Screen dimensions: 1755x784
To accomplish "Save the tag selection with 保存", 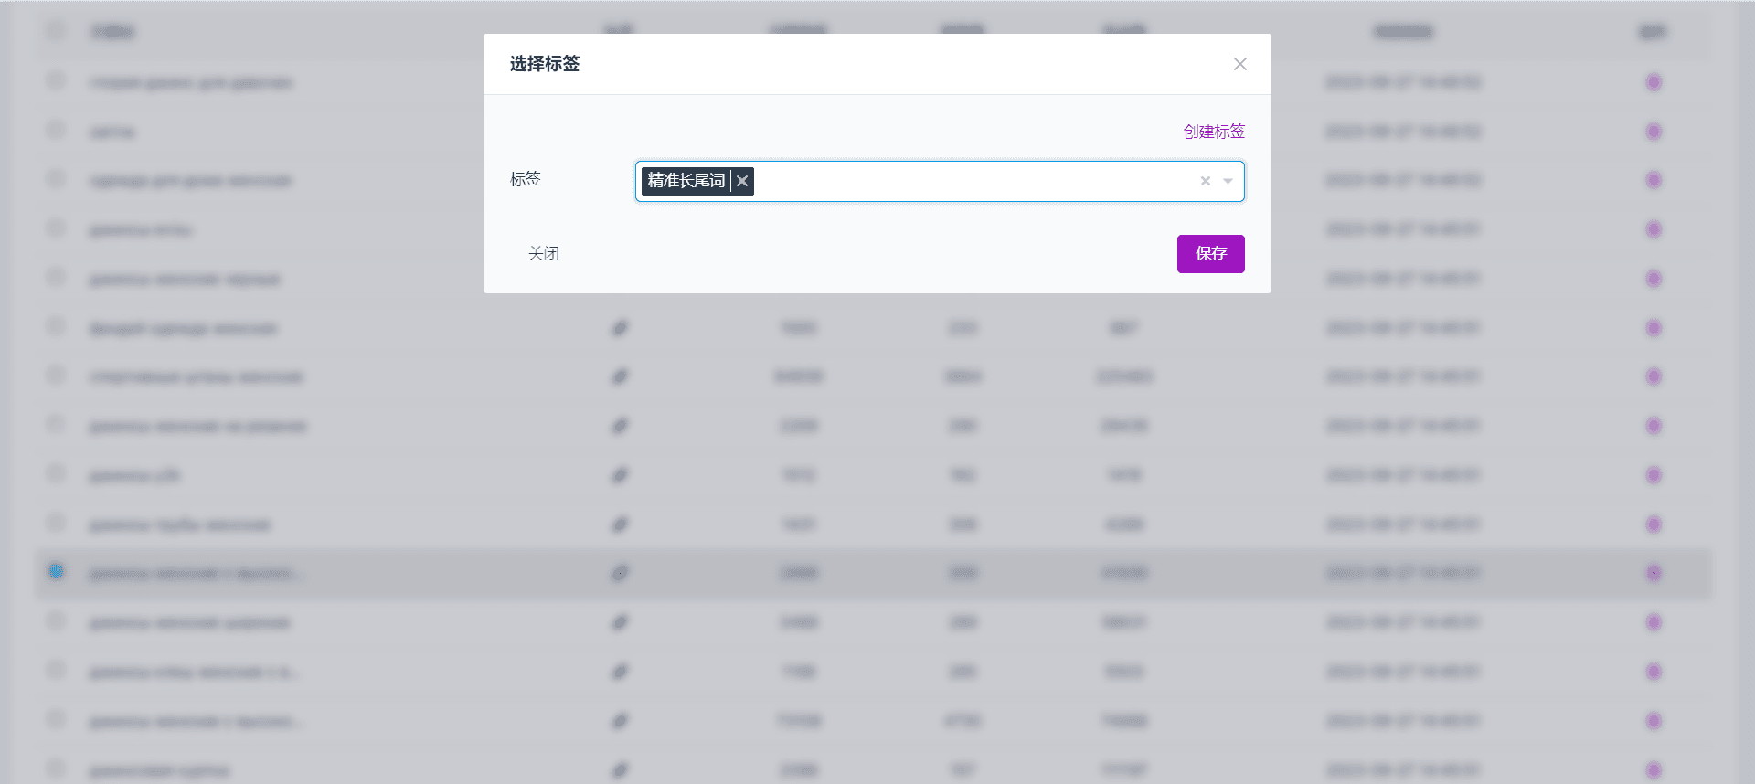I will coord(1210,254).
